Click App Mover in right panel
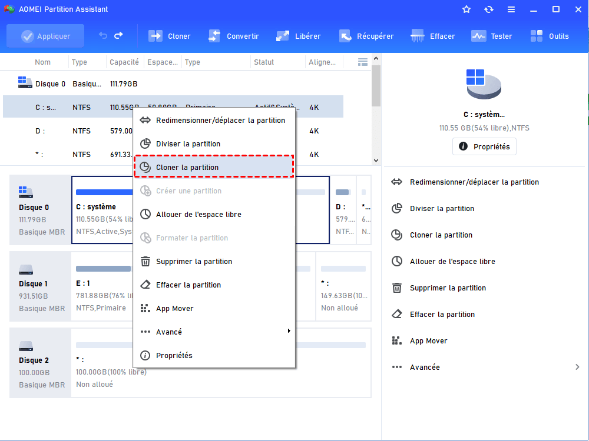Image resolution: width=589 pixels, height=441 pixels. [428, 341]
